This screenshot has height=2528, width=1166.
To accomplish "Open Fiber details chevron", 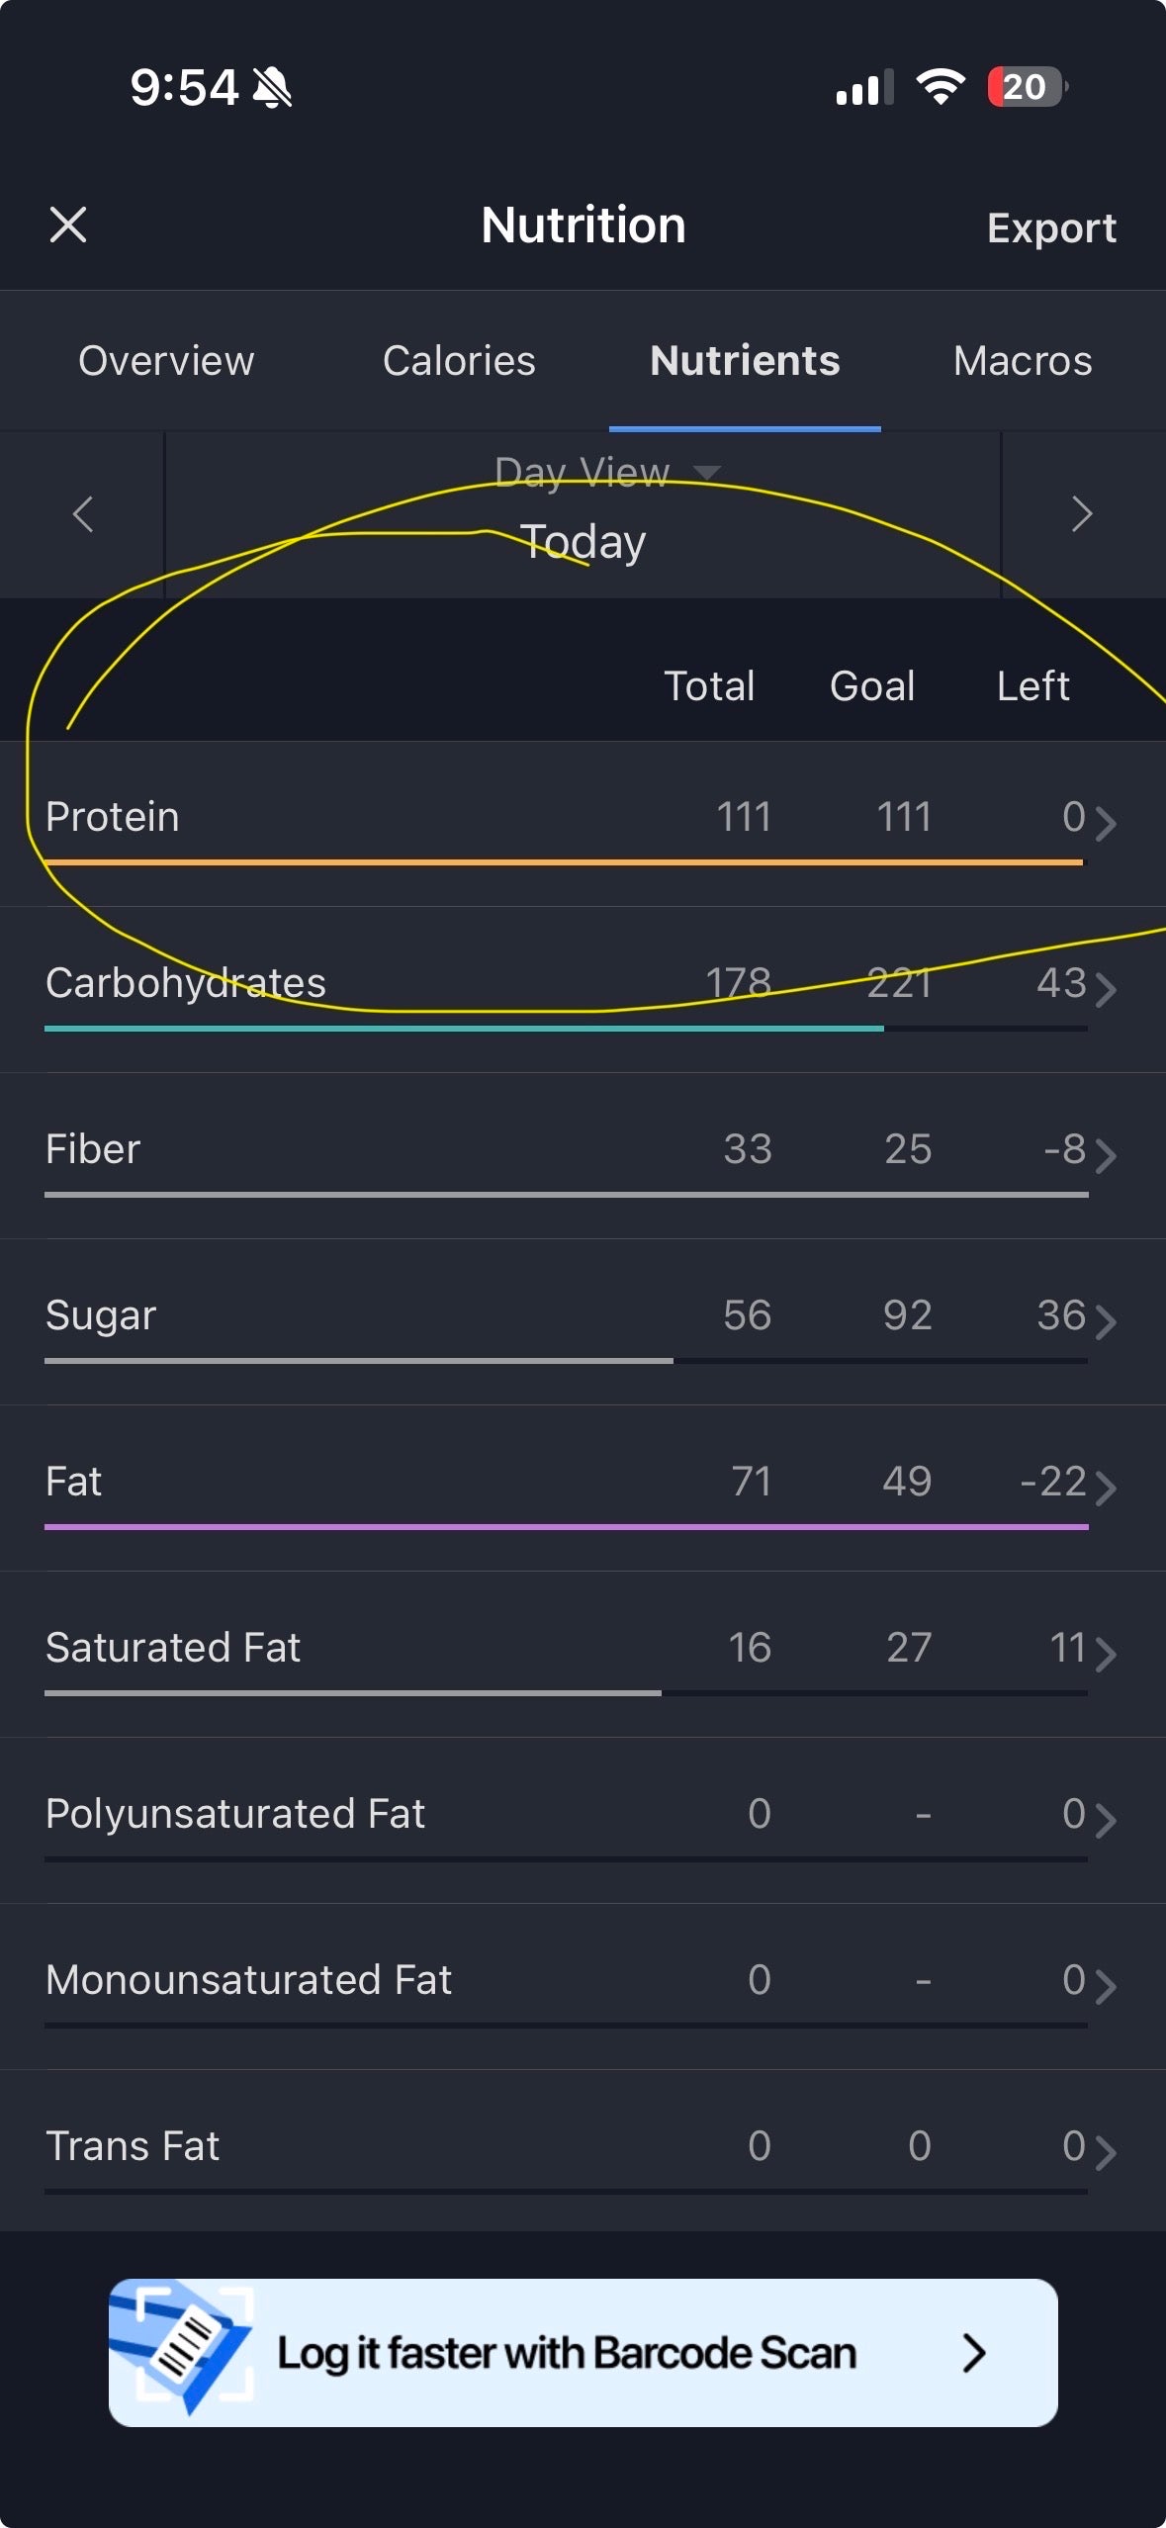I will point(1106,1155).
